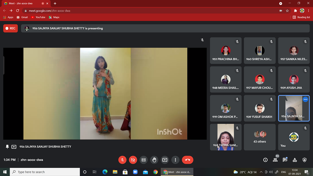Click the Windows taskbar search box
This screenshot has height=176, width=313.
(x=45, y=172)
